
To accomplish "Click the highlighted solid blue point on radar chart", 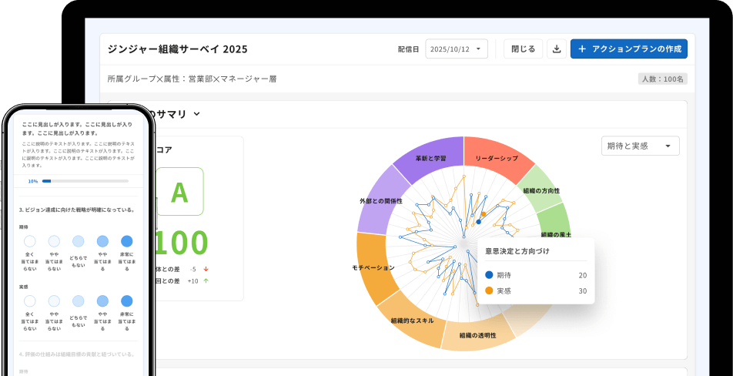I will point(478,222).
